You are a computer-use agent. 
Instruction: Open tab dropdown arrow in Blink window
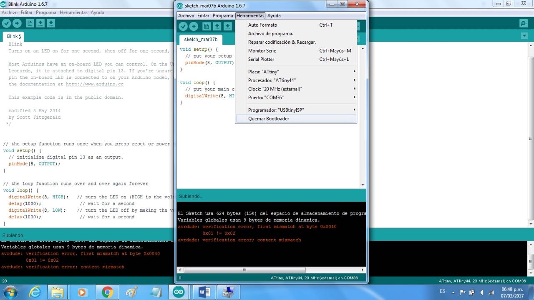tap(524, 36)
